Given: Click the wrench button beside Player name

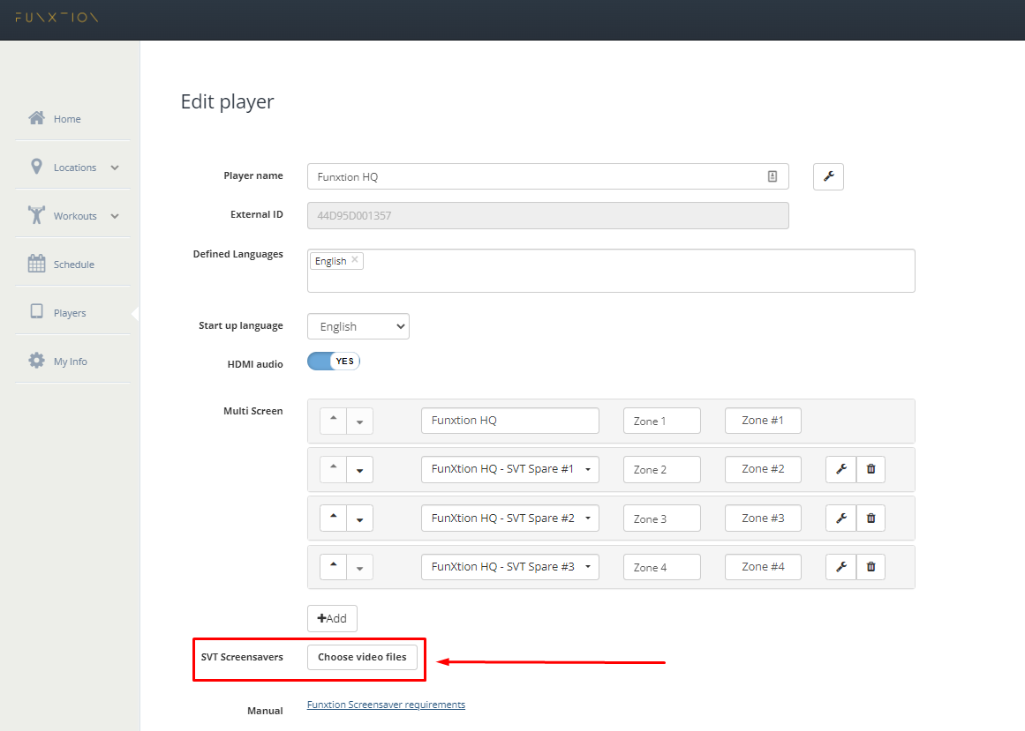Looking at the screenshot, I should [x=828, y=177].
